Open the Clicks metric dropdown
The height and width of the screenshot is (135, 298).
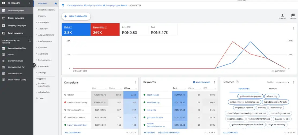pos(68,27)
